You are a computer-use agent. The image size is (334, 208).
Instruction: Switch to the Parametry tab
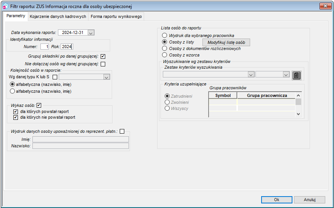16,16
